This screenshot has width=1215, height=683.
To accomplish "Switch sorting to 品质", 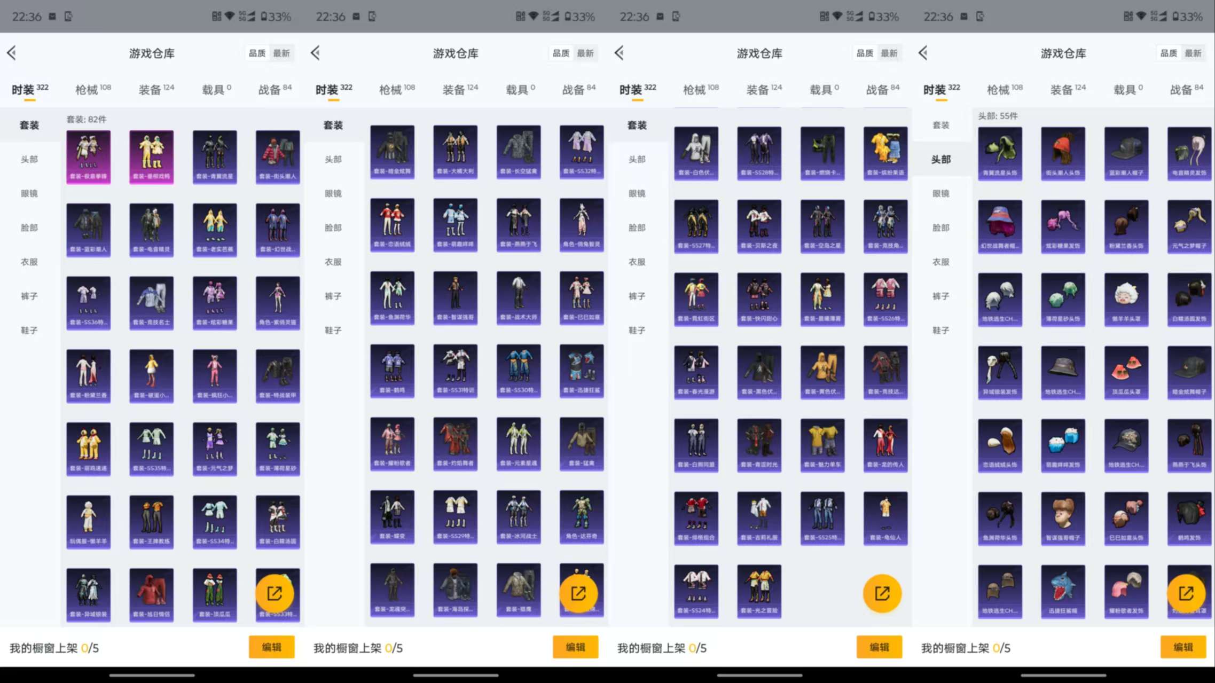I will (x=257, y=53).
